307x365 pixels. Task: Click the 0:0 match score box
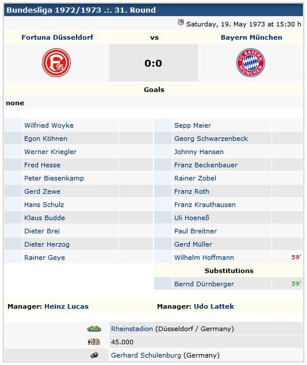153,63
